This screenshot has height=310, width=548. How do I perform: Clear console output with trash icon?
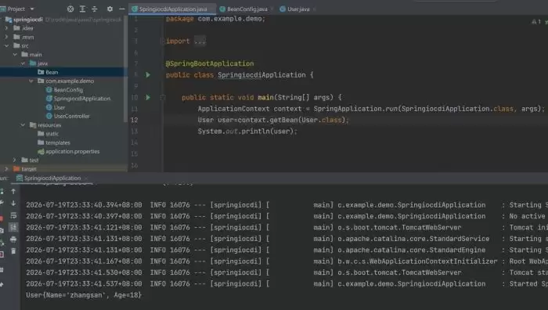point(13,251)
